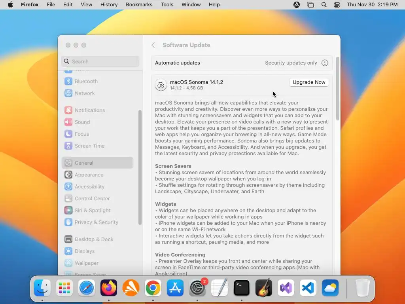
Task: Switch to Firefox in the Dock
Action: [x=109, y=288]
